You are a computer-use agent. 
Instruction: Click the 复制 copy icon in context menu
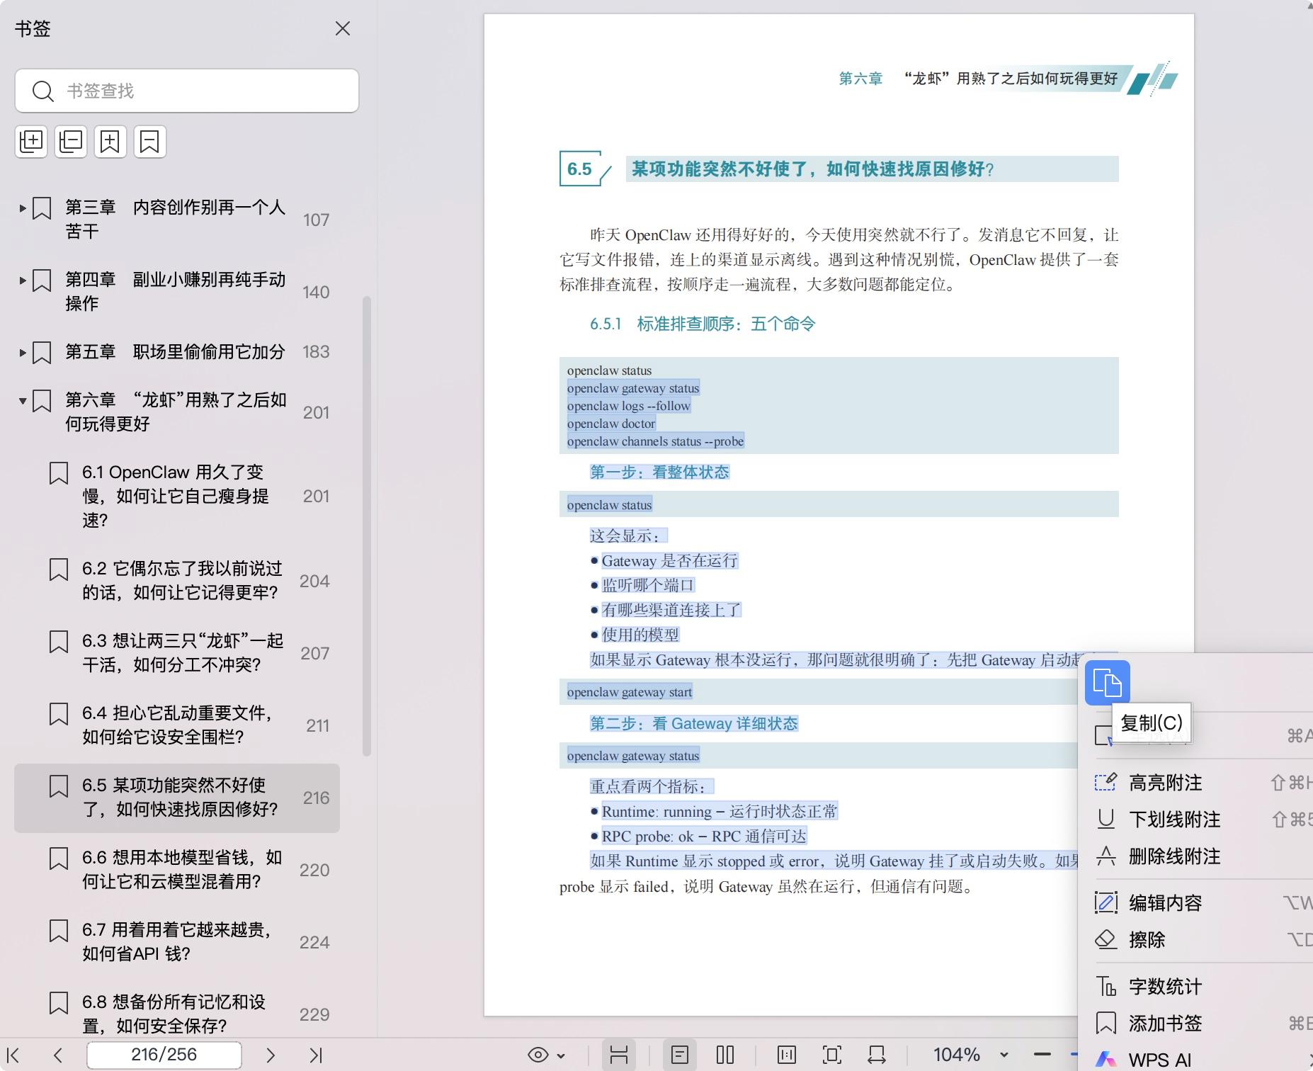1107,683
